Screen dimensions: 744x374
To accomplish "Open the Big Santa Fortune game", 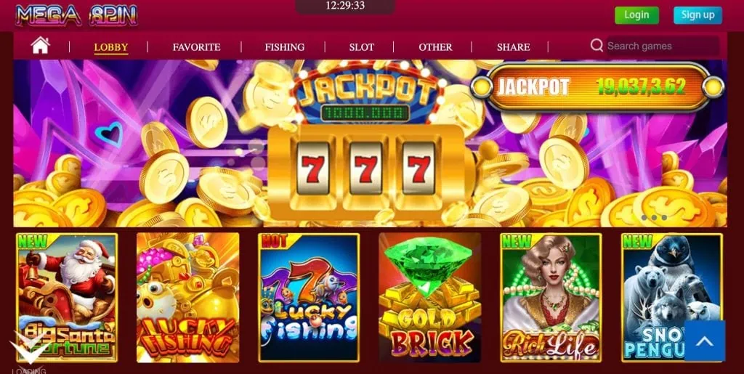I will tap(67, 298).
